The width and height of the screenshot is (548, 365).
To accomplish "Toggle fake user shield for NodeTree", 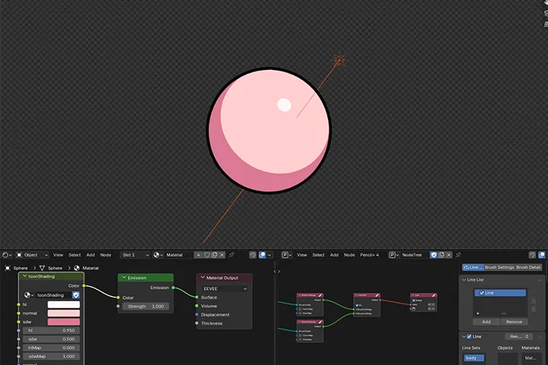I will click(434, 255).
